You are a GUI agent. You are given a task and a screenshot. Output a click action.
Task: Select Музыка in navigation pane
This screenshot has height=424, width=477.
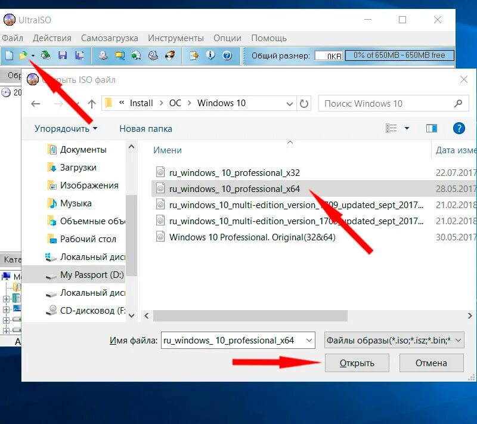click(x=70, y=203)
